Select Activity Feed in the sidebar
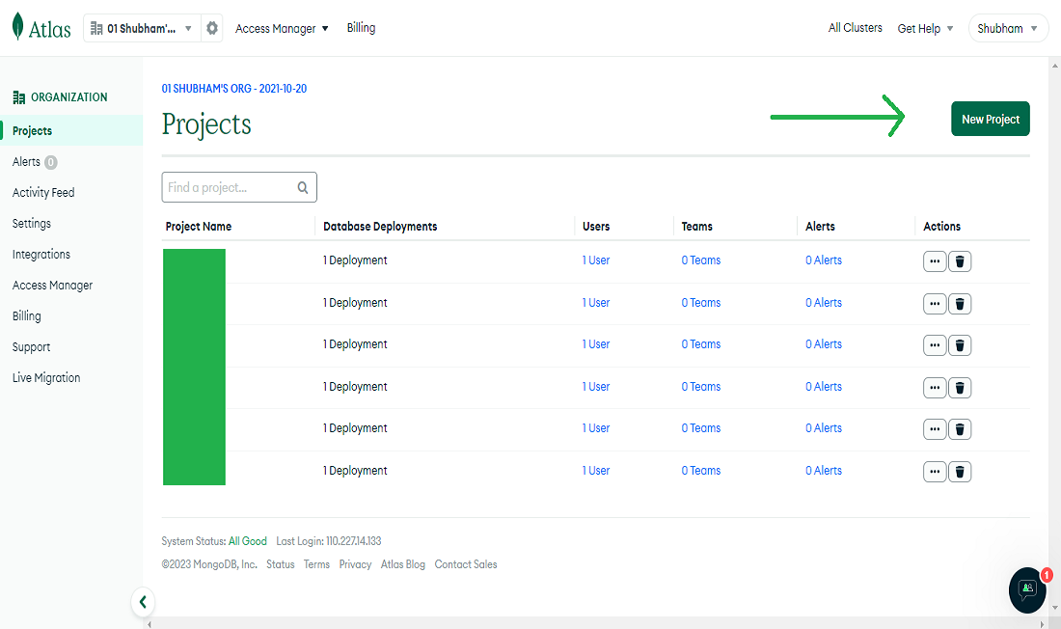Screen dimensions: 1061x629 point(43,193)
